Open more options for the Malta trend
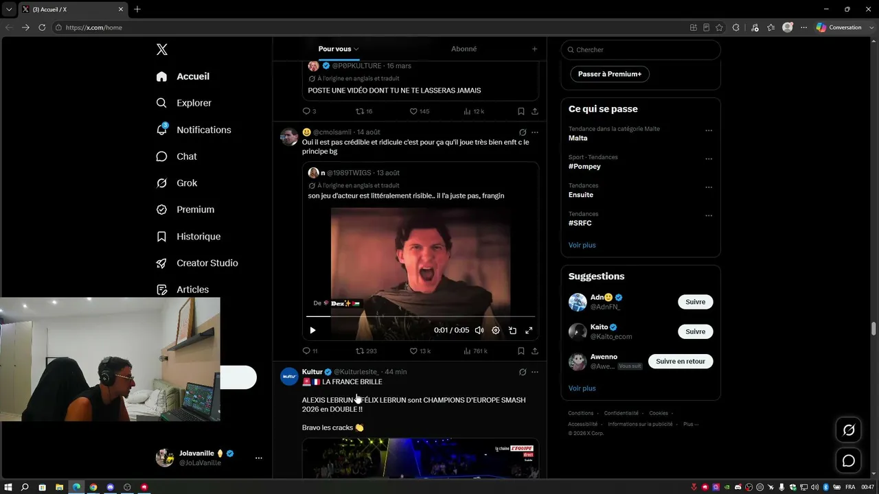The width and height of the screenshot is (879, 494). coord(709,130)
